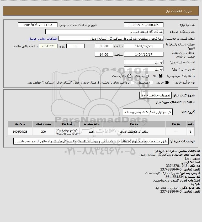The image size is (202, 222).
Task: Select the متوسط purchase type radio
Action: 151,82
